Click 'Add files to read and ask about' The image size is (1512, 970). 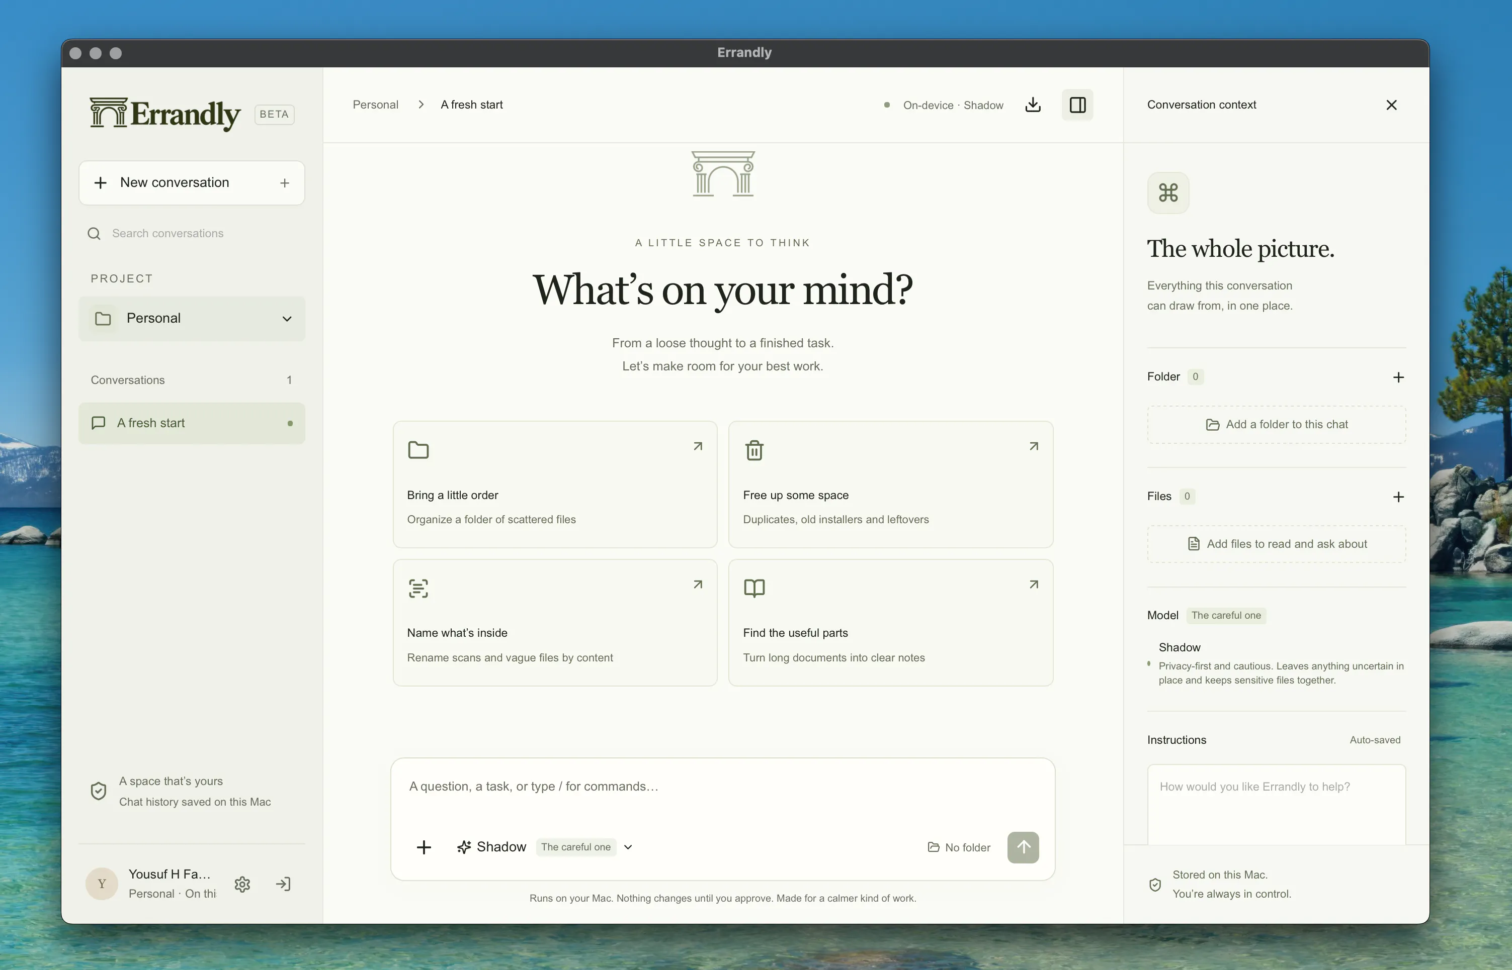1276,544
